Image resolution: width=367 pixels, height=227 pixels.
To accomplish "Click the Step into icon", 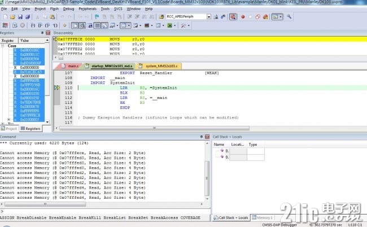I will point(33,25).
